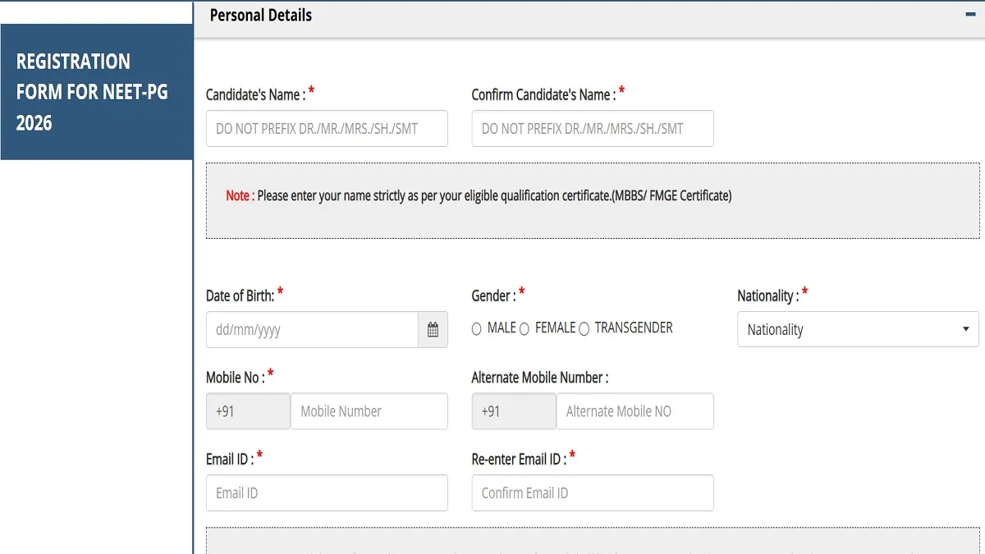Click the Email ID field
The width and height of the screenshot is (985, 554).
pyautogui.click(x=327, y=492)
